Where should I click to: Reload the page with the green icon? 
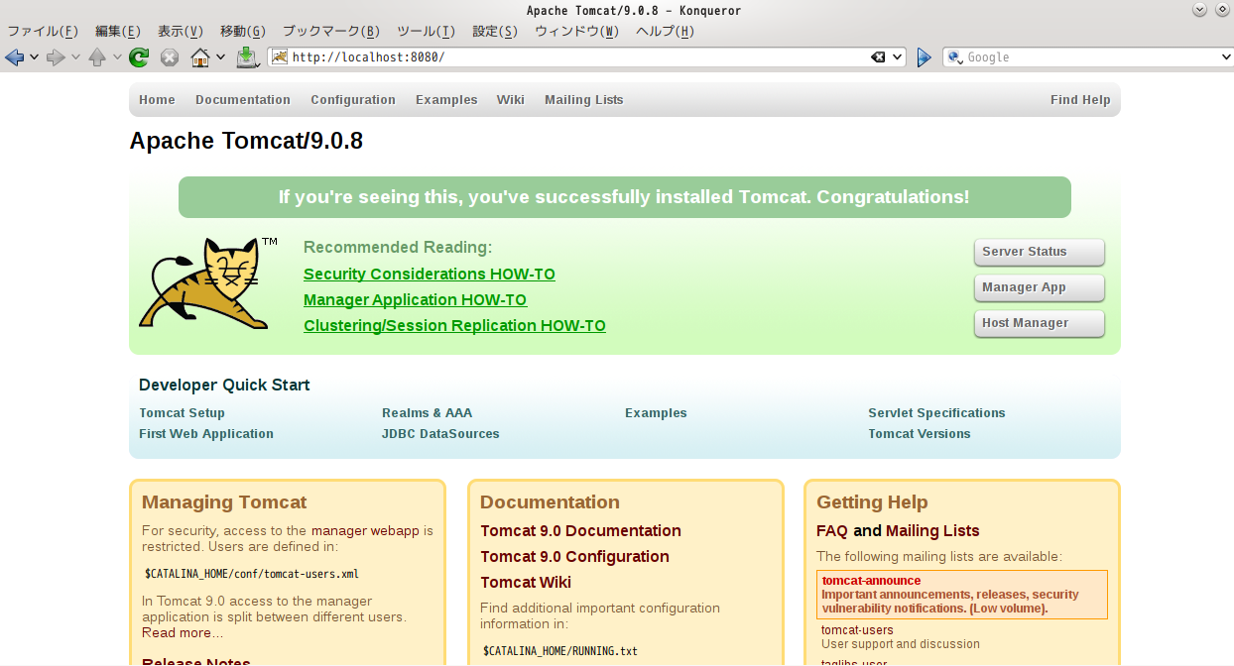(x=139, y=57)
